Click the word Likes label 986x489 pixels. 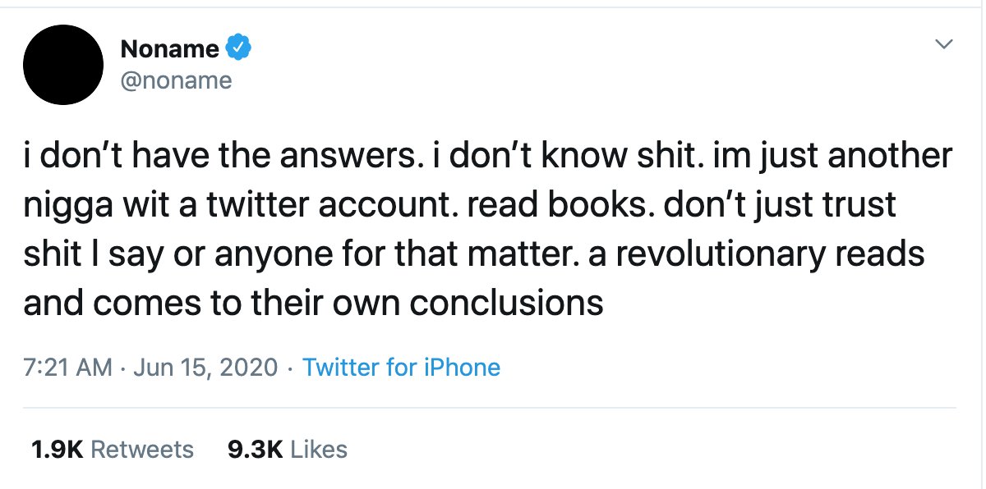coord(319,449)
